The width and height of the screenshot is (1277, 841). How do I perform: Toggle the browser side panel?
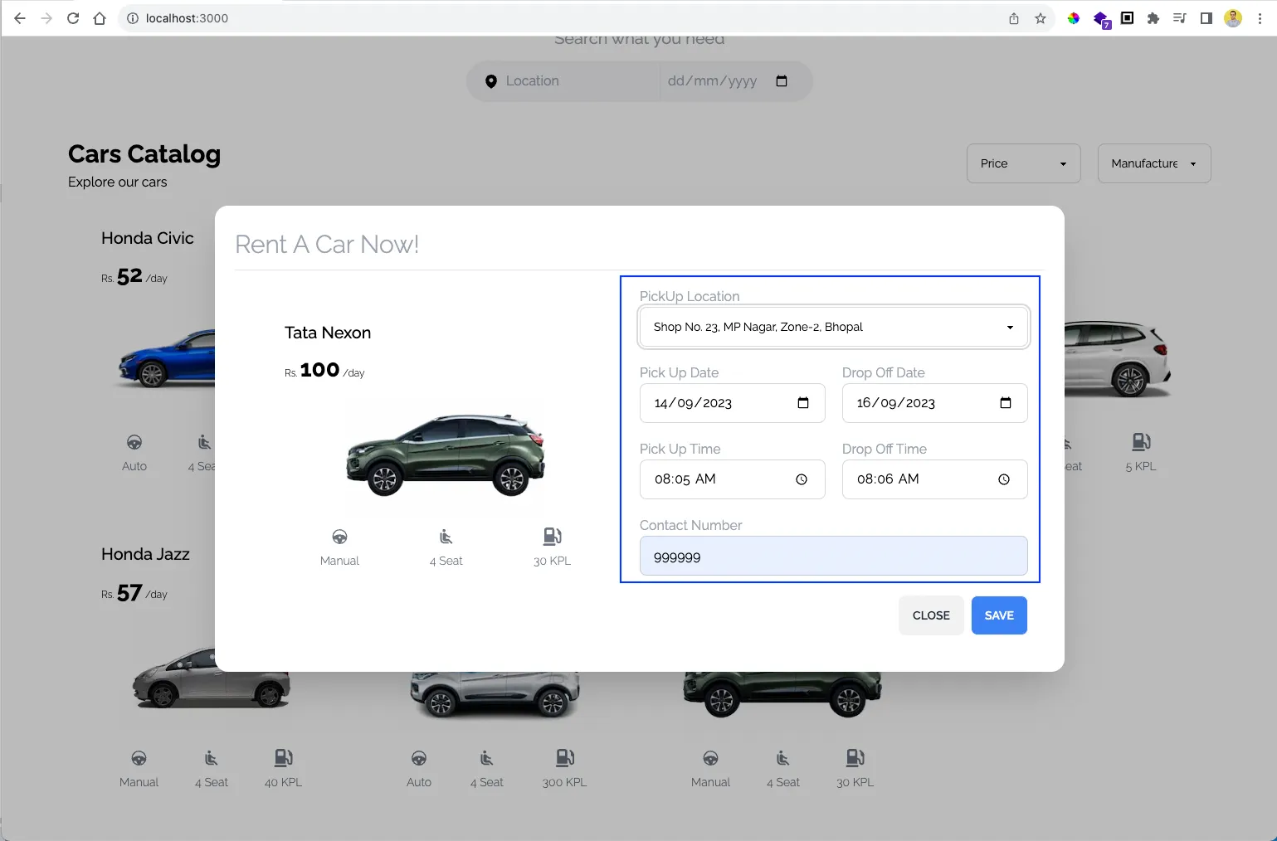coord(1206,18)
